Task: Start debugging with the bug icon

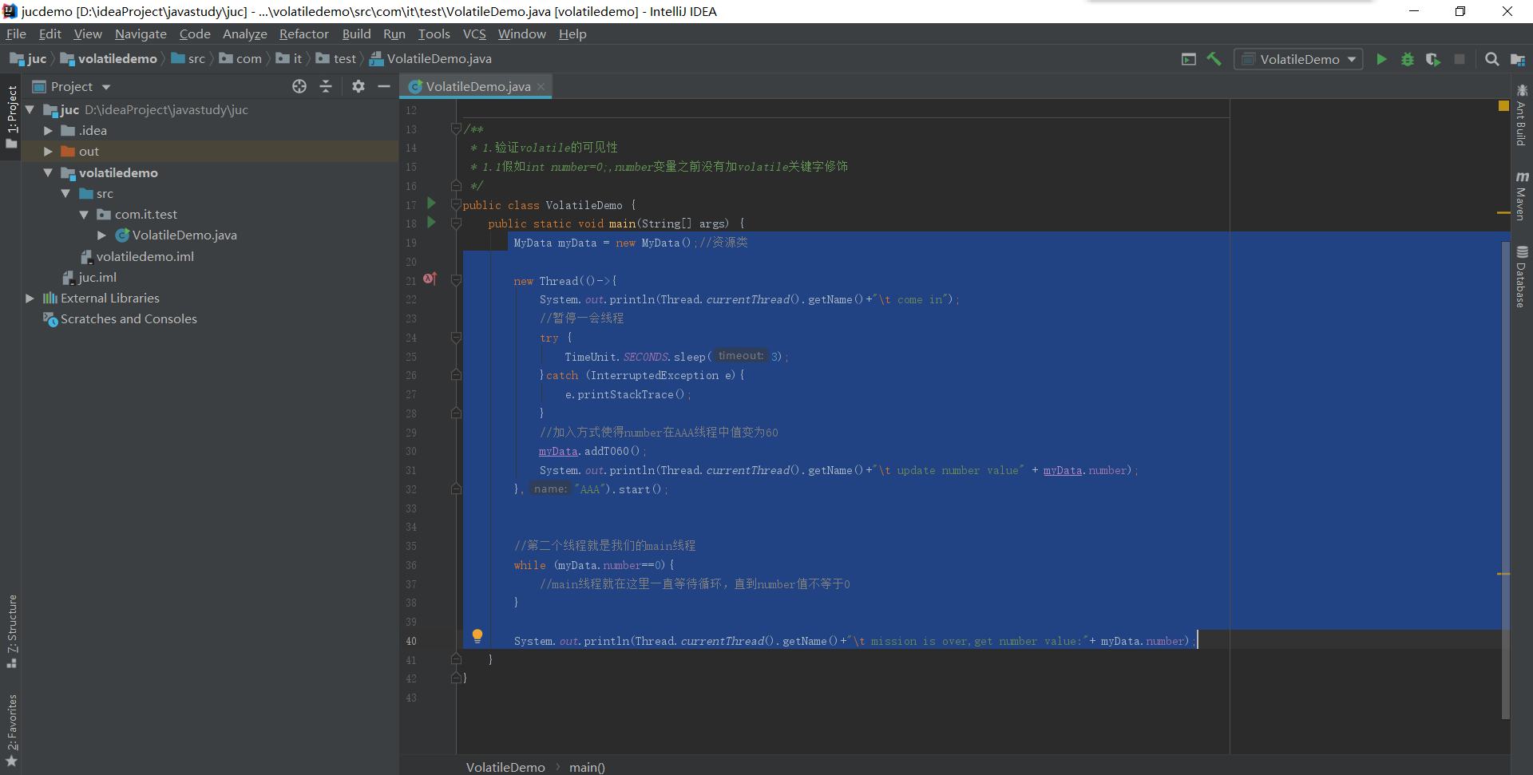Action: (x=1408, y=59)
